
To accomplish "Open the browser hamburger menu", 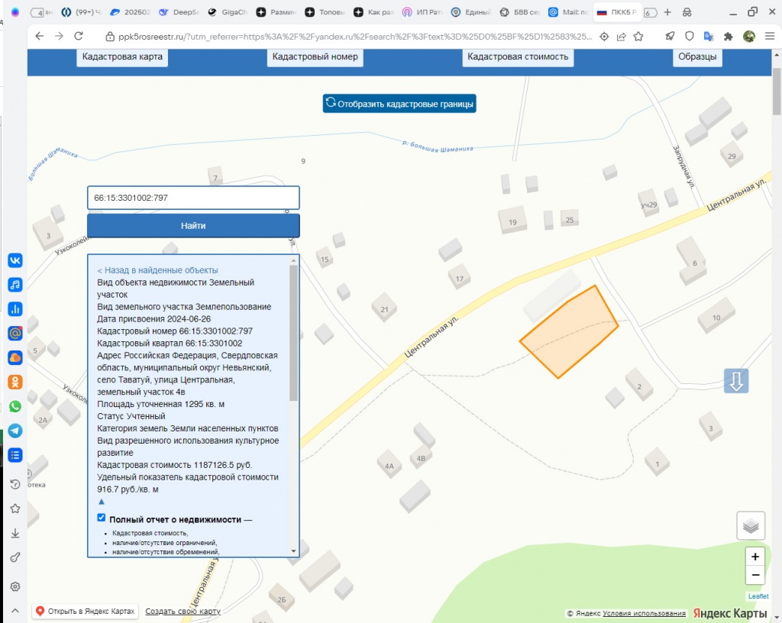I will [769, 36].
